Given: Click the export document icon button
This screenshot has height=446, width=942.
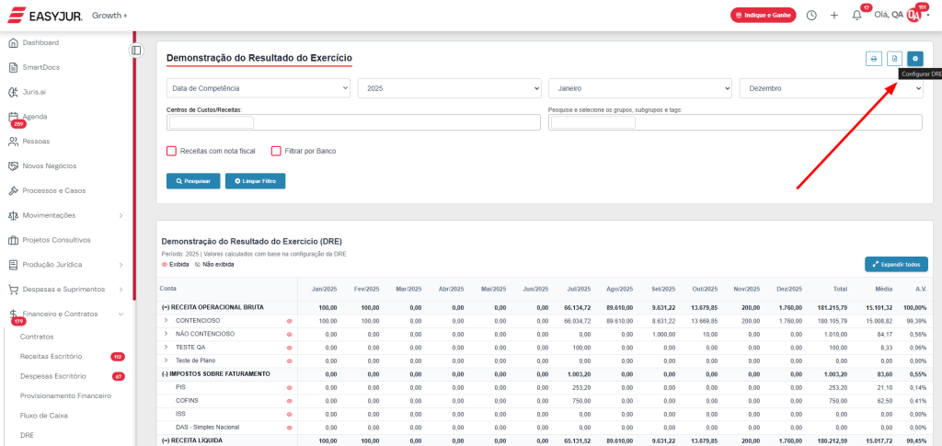Looking at the screenshot, I should tap(894, 59).
